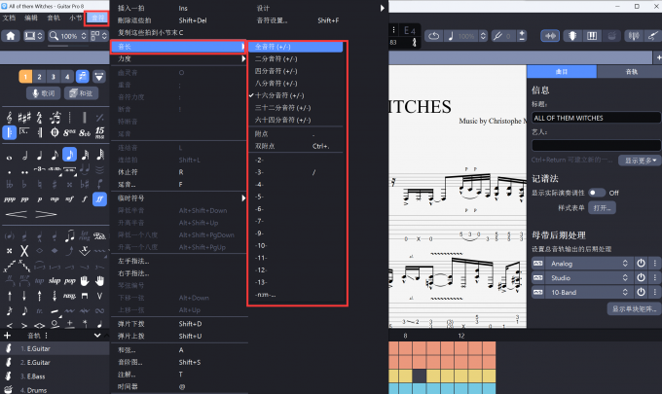The height and width of the screenshot is (394, 662).
Task: Toggle the power button for 10-Band
Action: coord(641,292)
